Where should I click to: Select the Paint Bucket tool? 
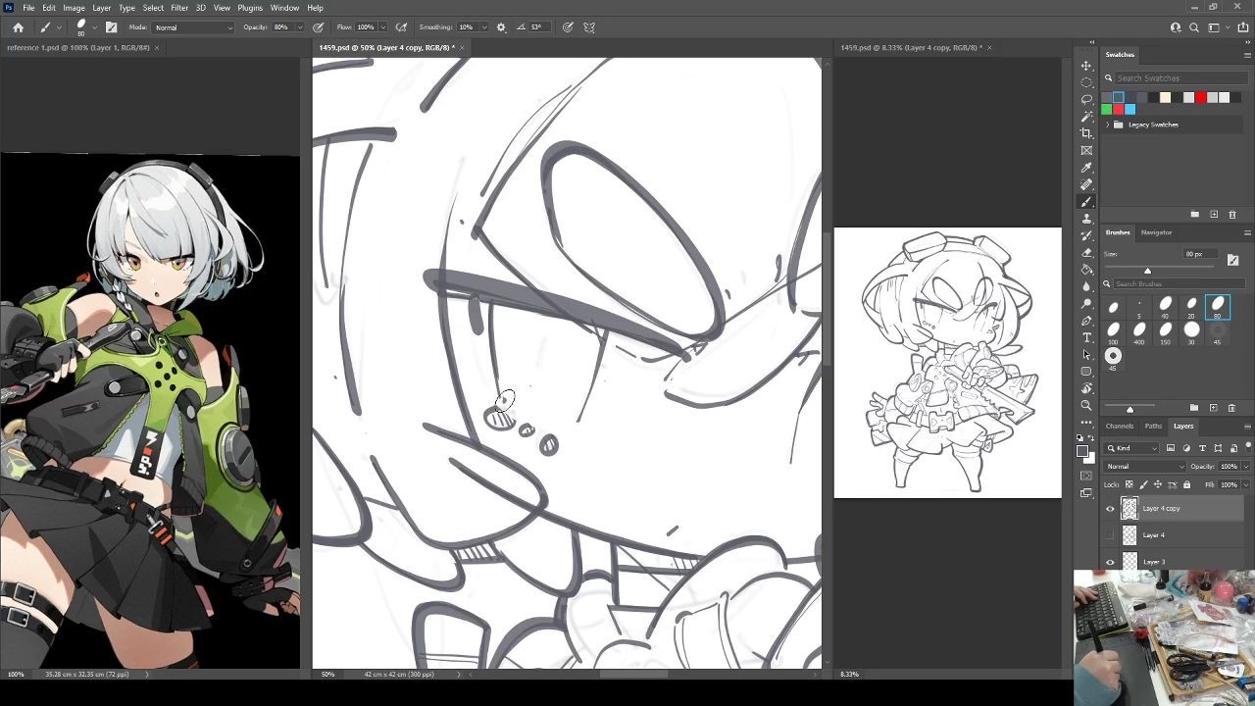(x=1086, y=270)
